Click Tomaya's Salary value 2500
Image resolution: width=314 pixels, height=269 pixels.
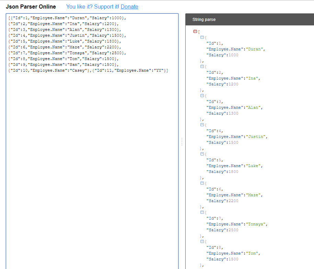pyautogui.click(x=233, y=230)
